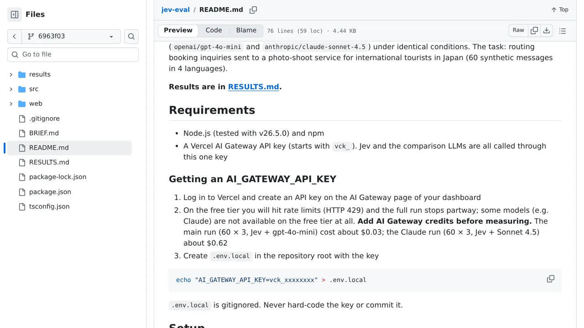Open the Raw file view

[x=518, y=31]
